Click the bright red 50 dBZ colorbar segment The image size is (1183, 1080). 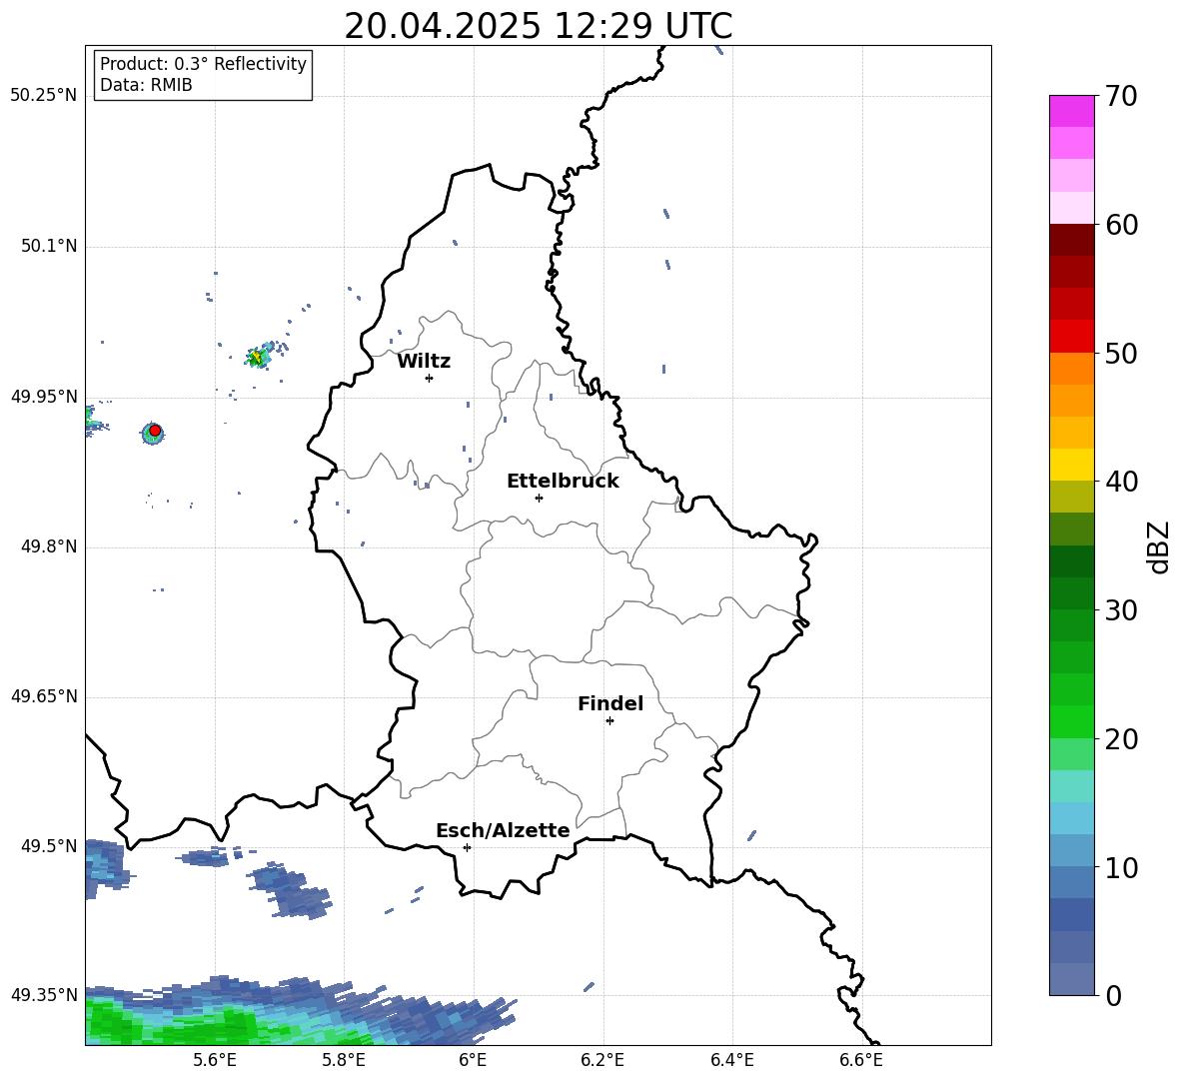point(1071,337)
